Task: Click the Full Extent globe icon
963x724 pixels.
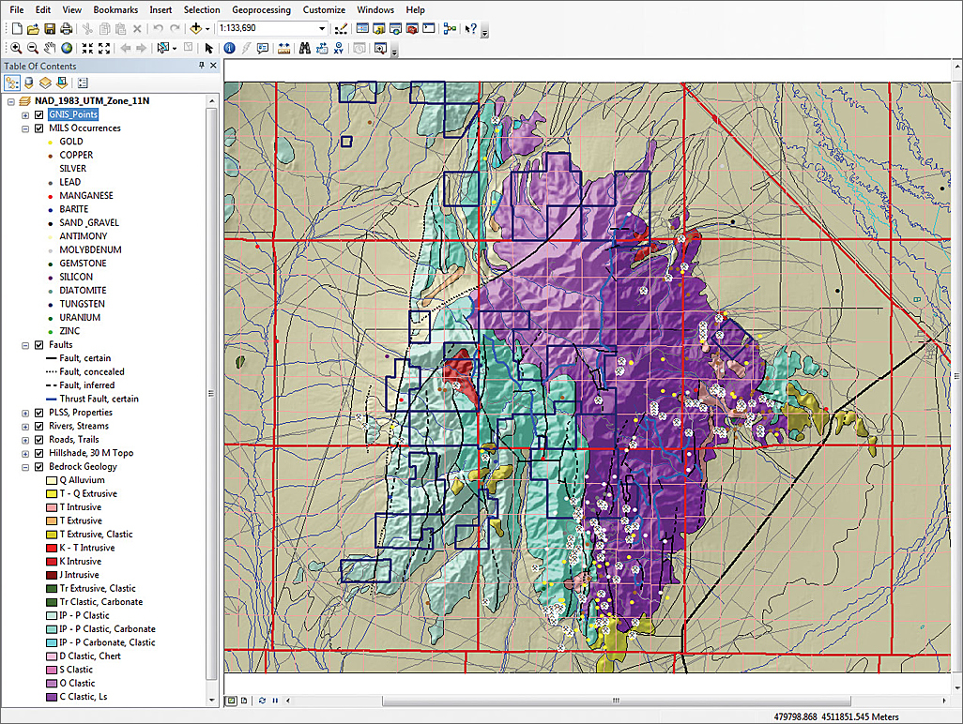Action: tap(67, 48)
